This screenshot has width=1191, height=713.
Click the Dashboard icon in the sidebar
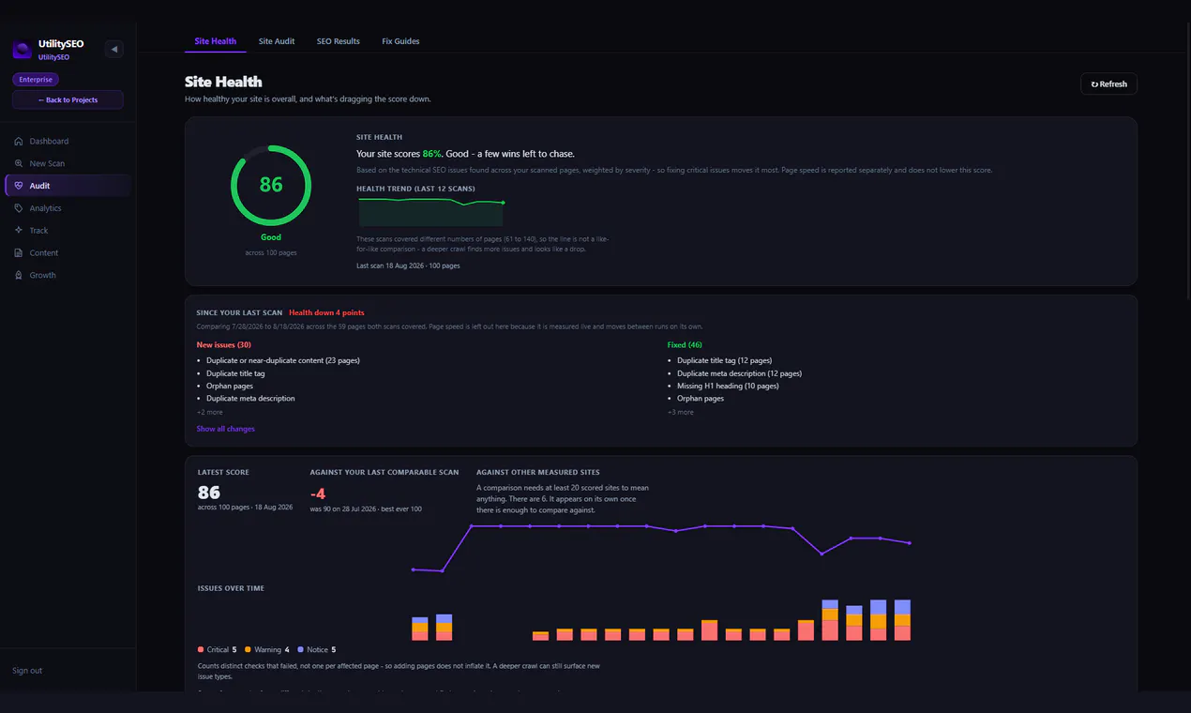click(19, 141)
